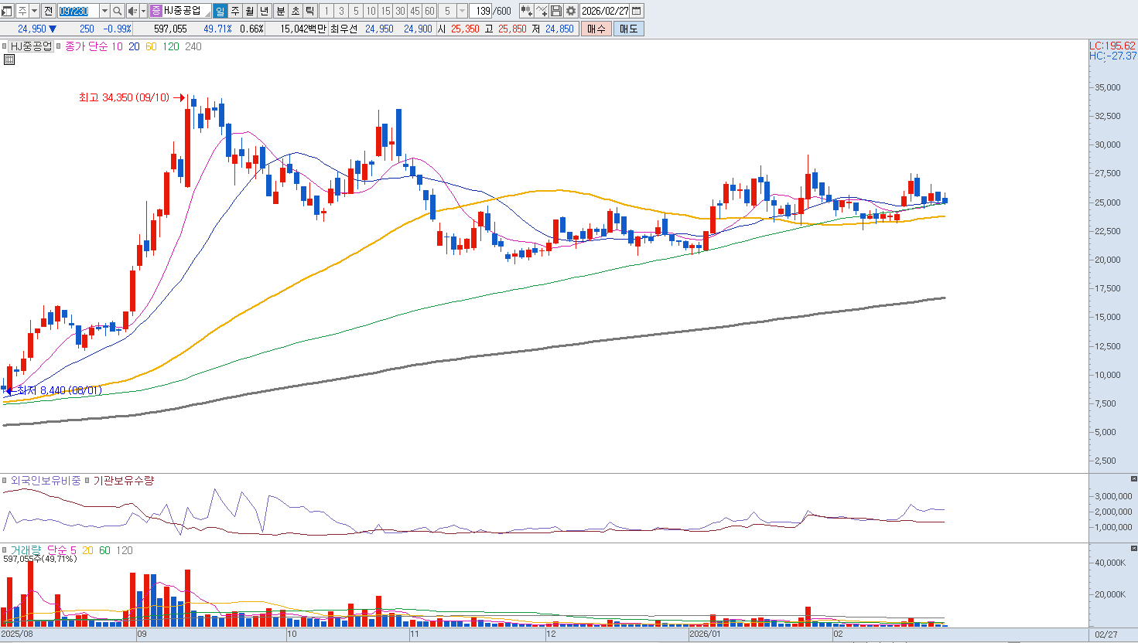The width and height of the screenshot is (1138, 643).
Task: Click the stock code input field
Action: coord(74,11)
